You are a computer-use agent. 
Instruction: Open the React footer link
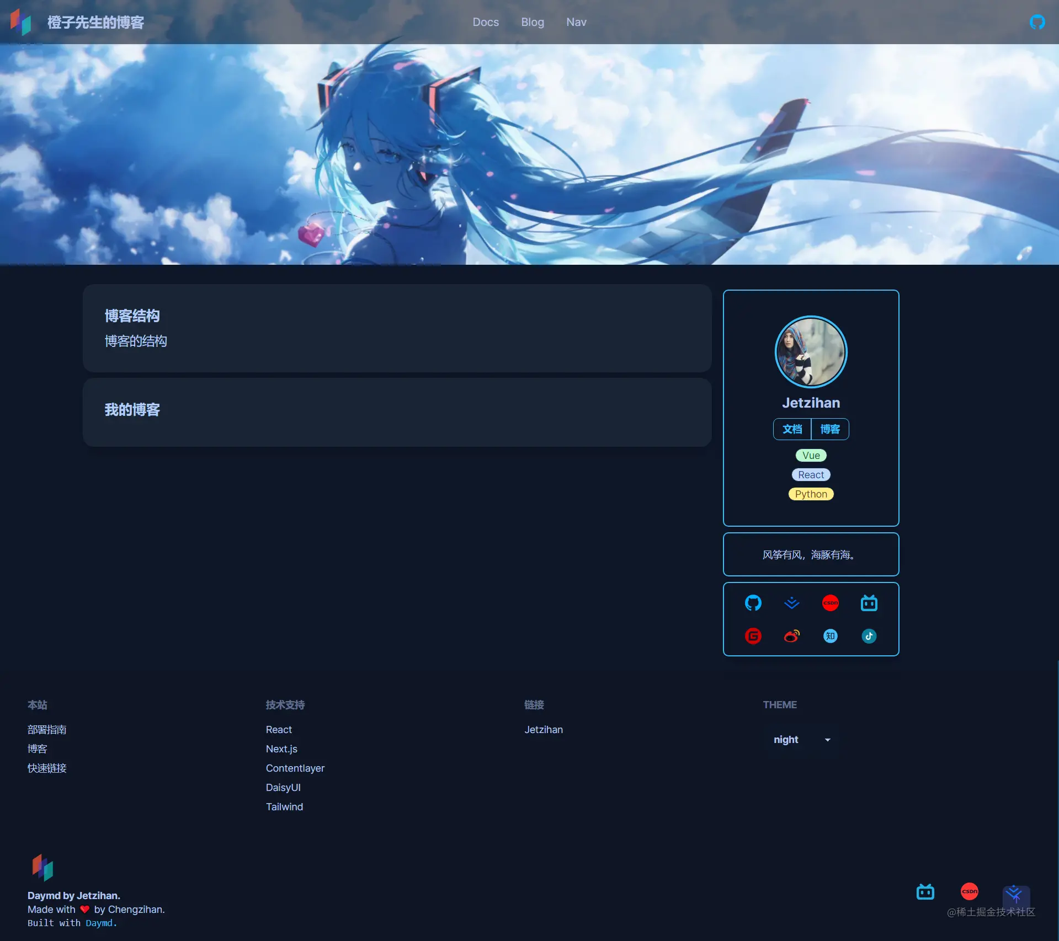[x=279, y=729]
